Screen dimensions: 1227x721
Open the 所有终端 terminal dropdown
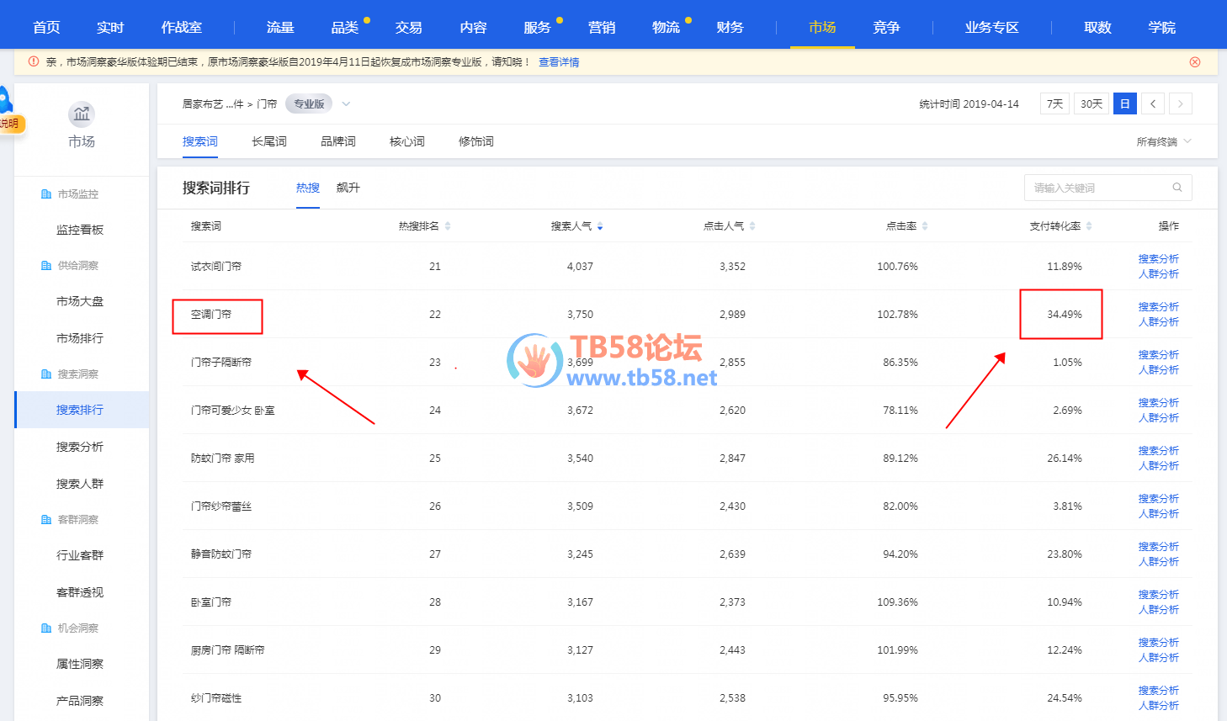click(x=1163, y=142)
